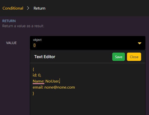149x115 pixels.
Task: Click the Text Editor panel title
Action: (x=45, y=57)
